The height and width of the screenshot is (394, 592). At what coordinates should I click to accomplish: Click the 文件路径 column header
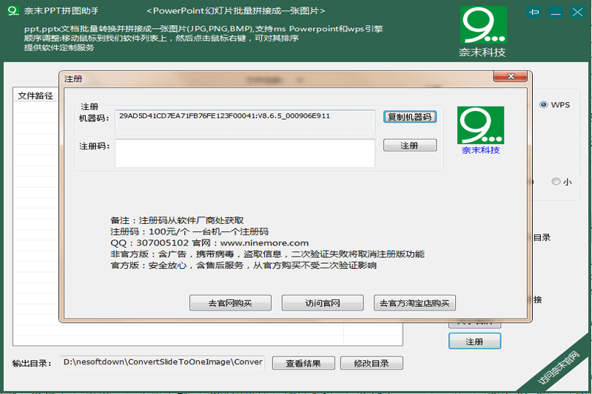(36, 96)
